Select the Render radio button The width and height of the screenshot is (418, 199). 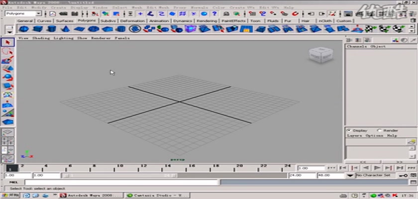pos(379,130)
